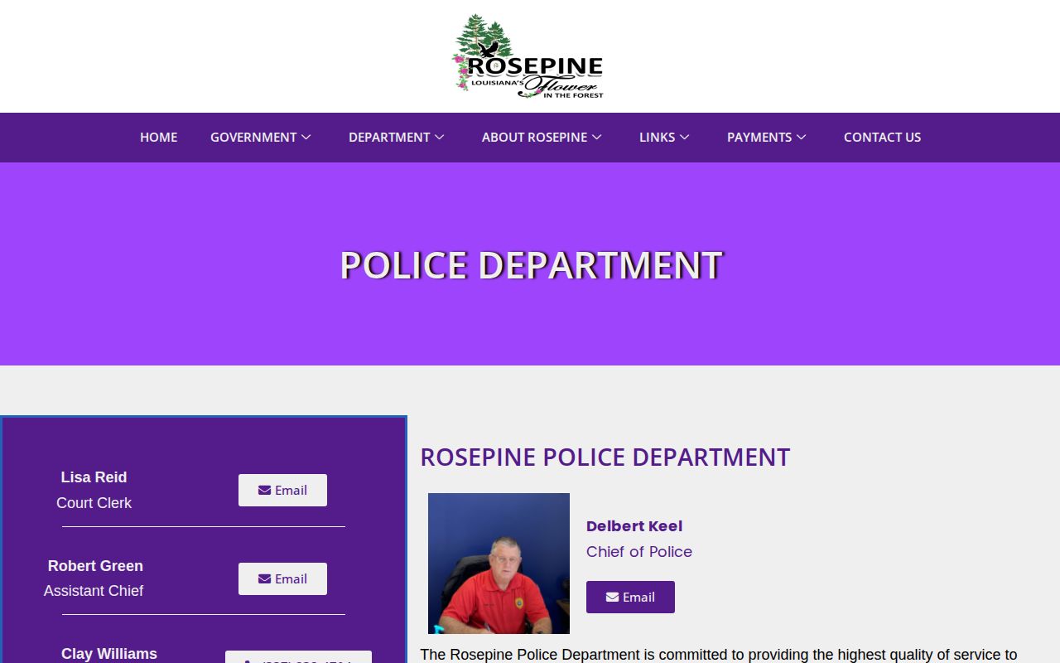This screenshot has height=663, width=1060.
Task: Email Delbert Keel, Chief of Police
Action: click(x=630, y=597)
